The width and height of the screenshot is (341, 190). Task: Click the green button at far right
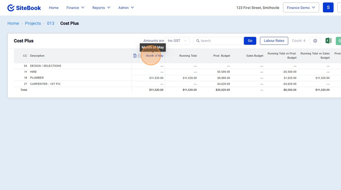click(338, 41)
